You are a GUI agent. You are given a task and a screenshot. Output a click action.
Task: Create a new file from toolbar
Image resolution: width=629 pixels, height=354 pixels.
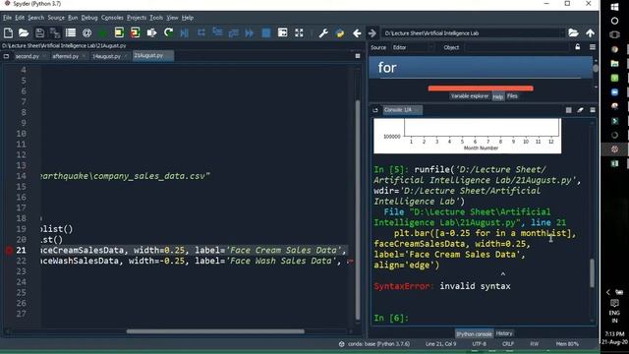point(8,32)
